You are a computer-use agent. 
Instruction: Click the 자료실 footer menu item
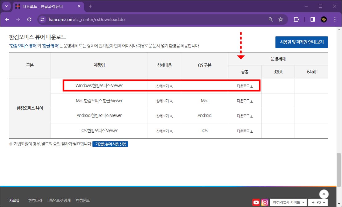coord(14,200)
